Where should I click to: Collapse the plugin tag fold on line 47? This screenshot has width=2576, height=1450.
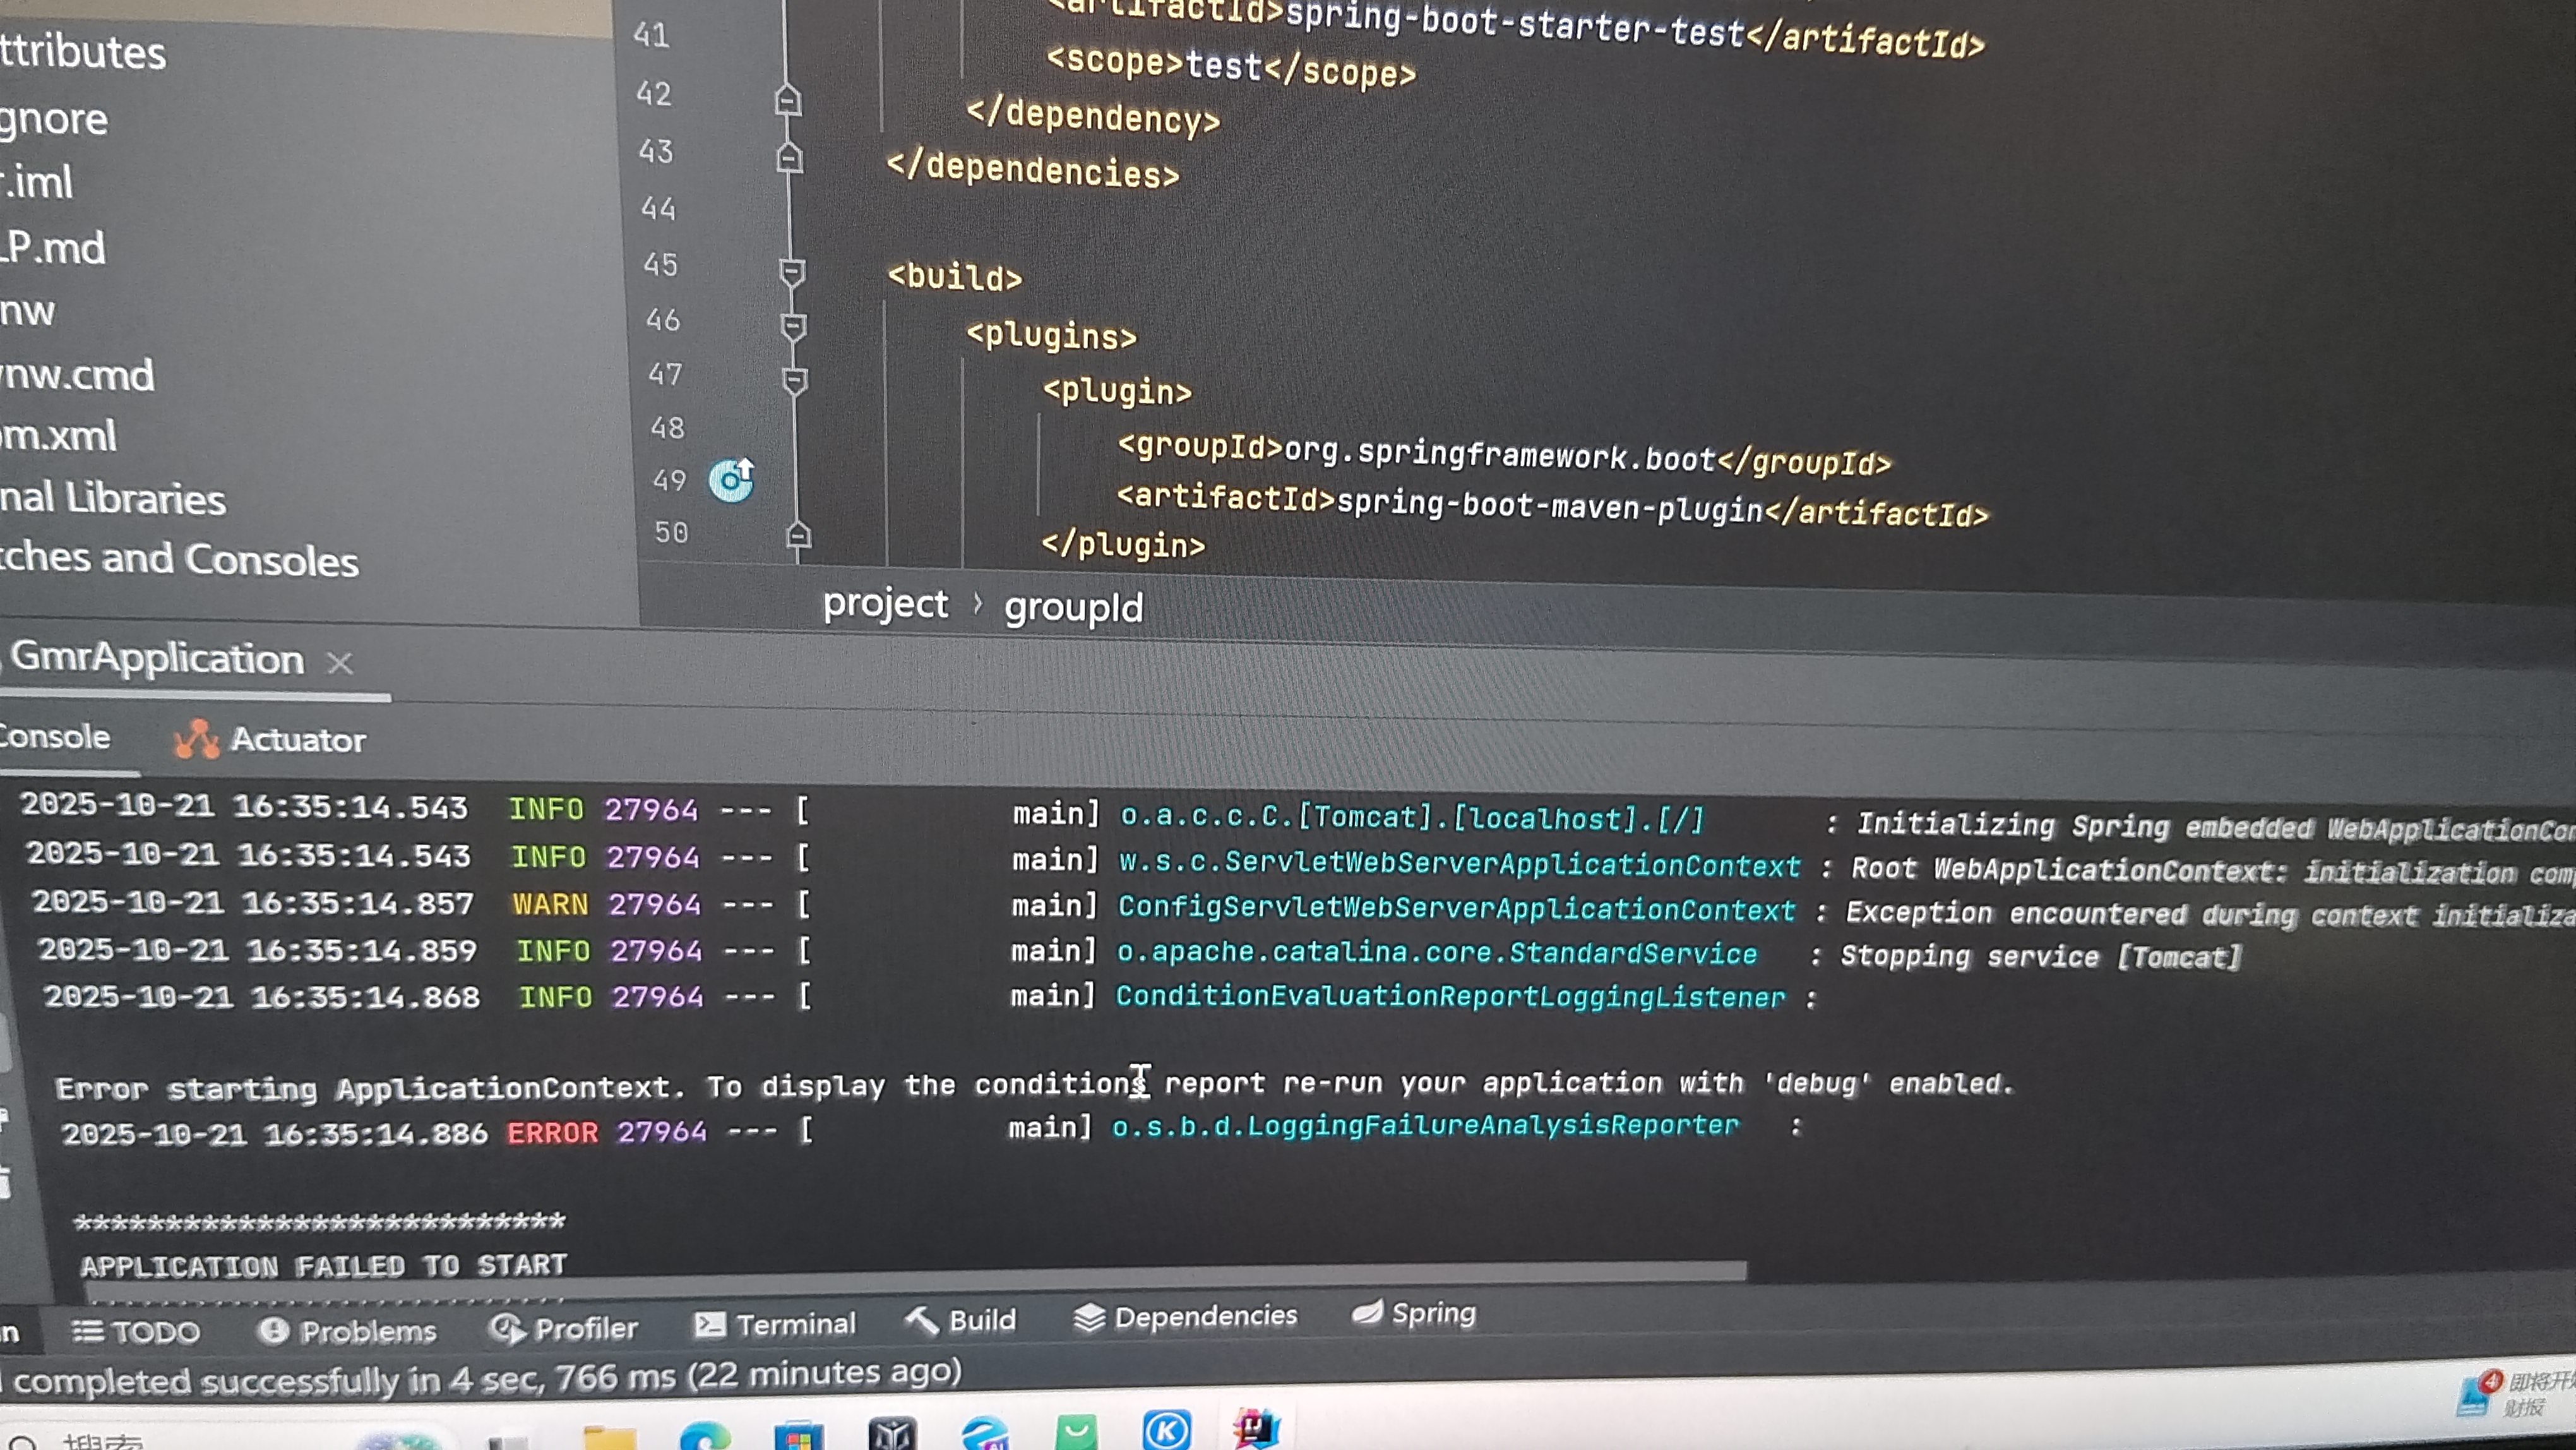click(795, 381)
